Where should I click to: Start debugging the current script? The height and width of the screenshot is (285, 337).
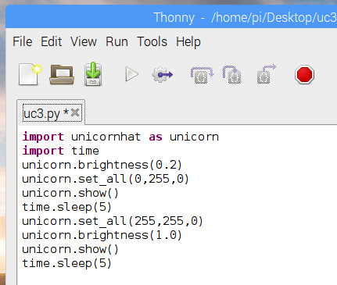pos(162,75)
